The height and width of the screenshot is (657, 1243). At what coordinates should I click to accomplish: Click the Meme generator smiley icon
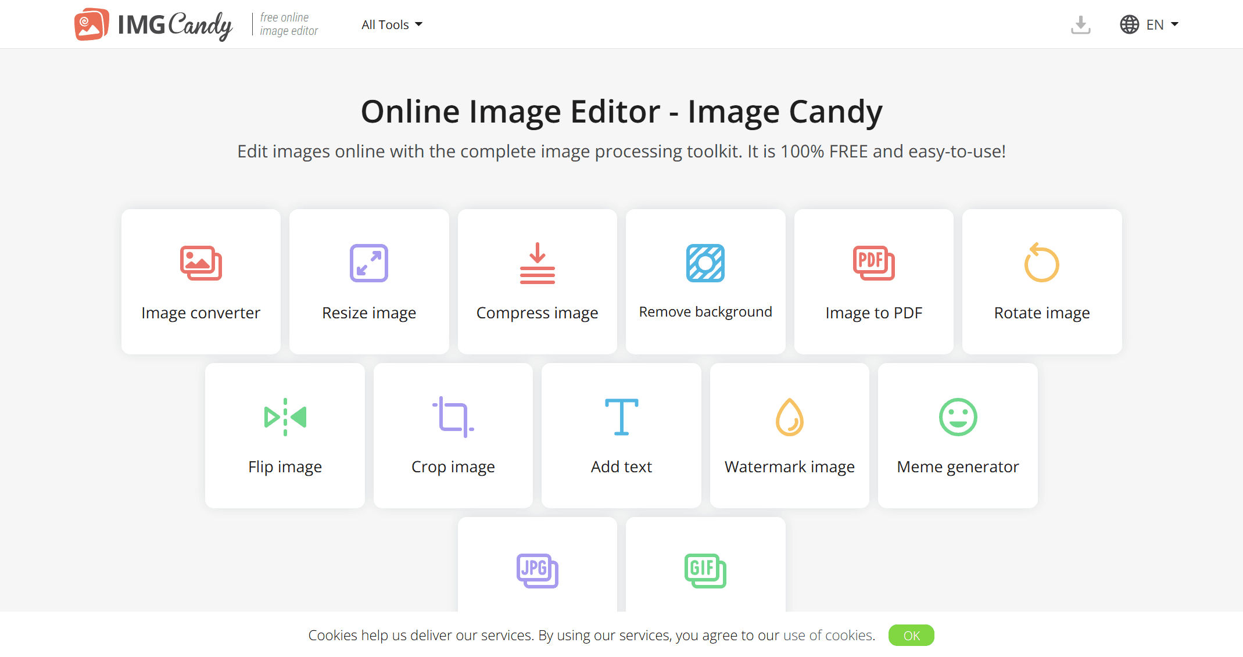(958, 417)
